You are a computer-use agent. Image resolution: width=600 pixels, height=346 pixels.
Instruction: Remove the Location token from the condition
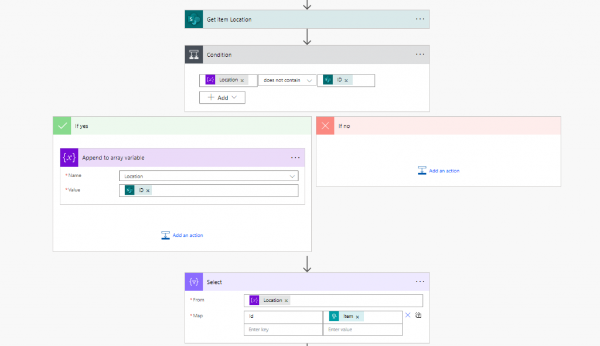coord(242,80)
